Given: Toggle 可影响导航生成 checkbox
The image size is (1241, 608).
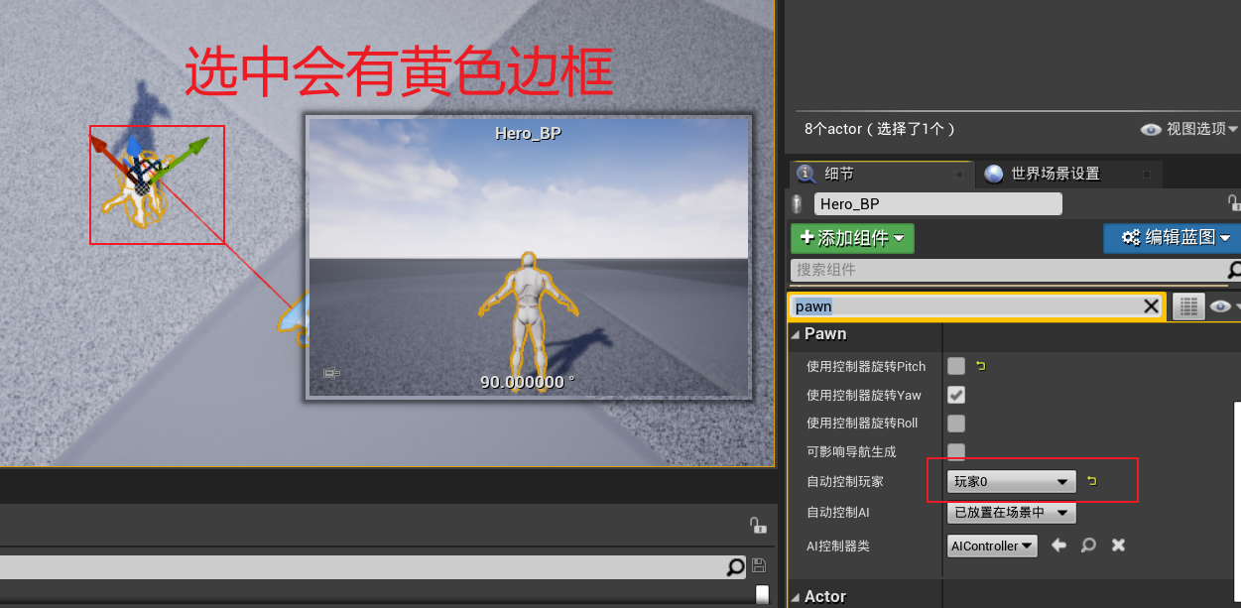Looking at the screenshot, I should (956, 452).
